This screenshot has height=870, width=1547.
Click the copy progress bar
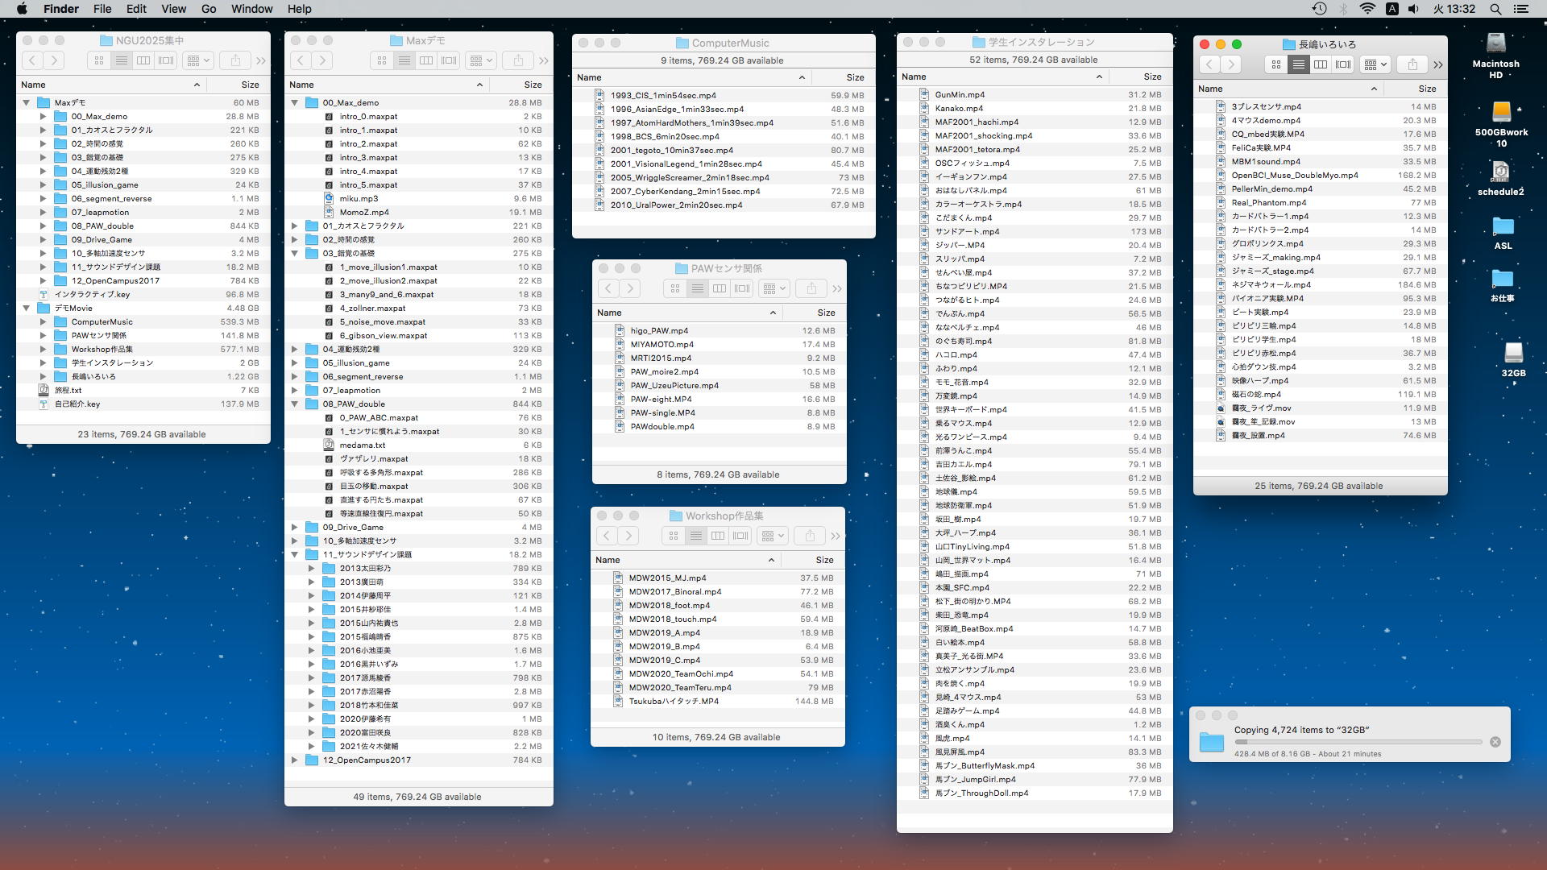tap(1358, 742)
